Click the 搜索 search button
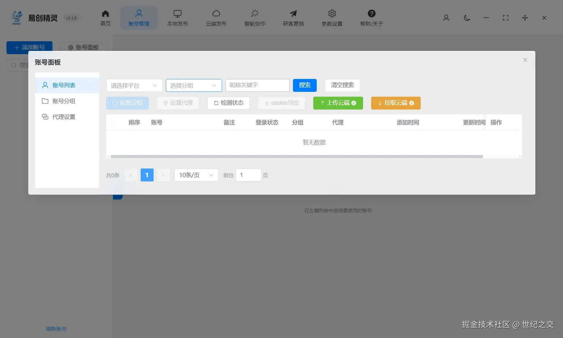The height and width of the screenshot is (338, 563). [x=305, y=85]
